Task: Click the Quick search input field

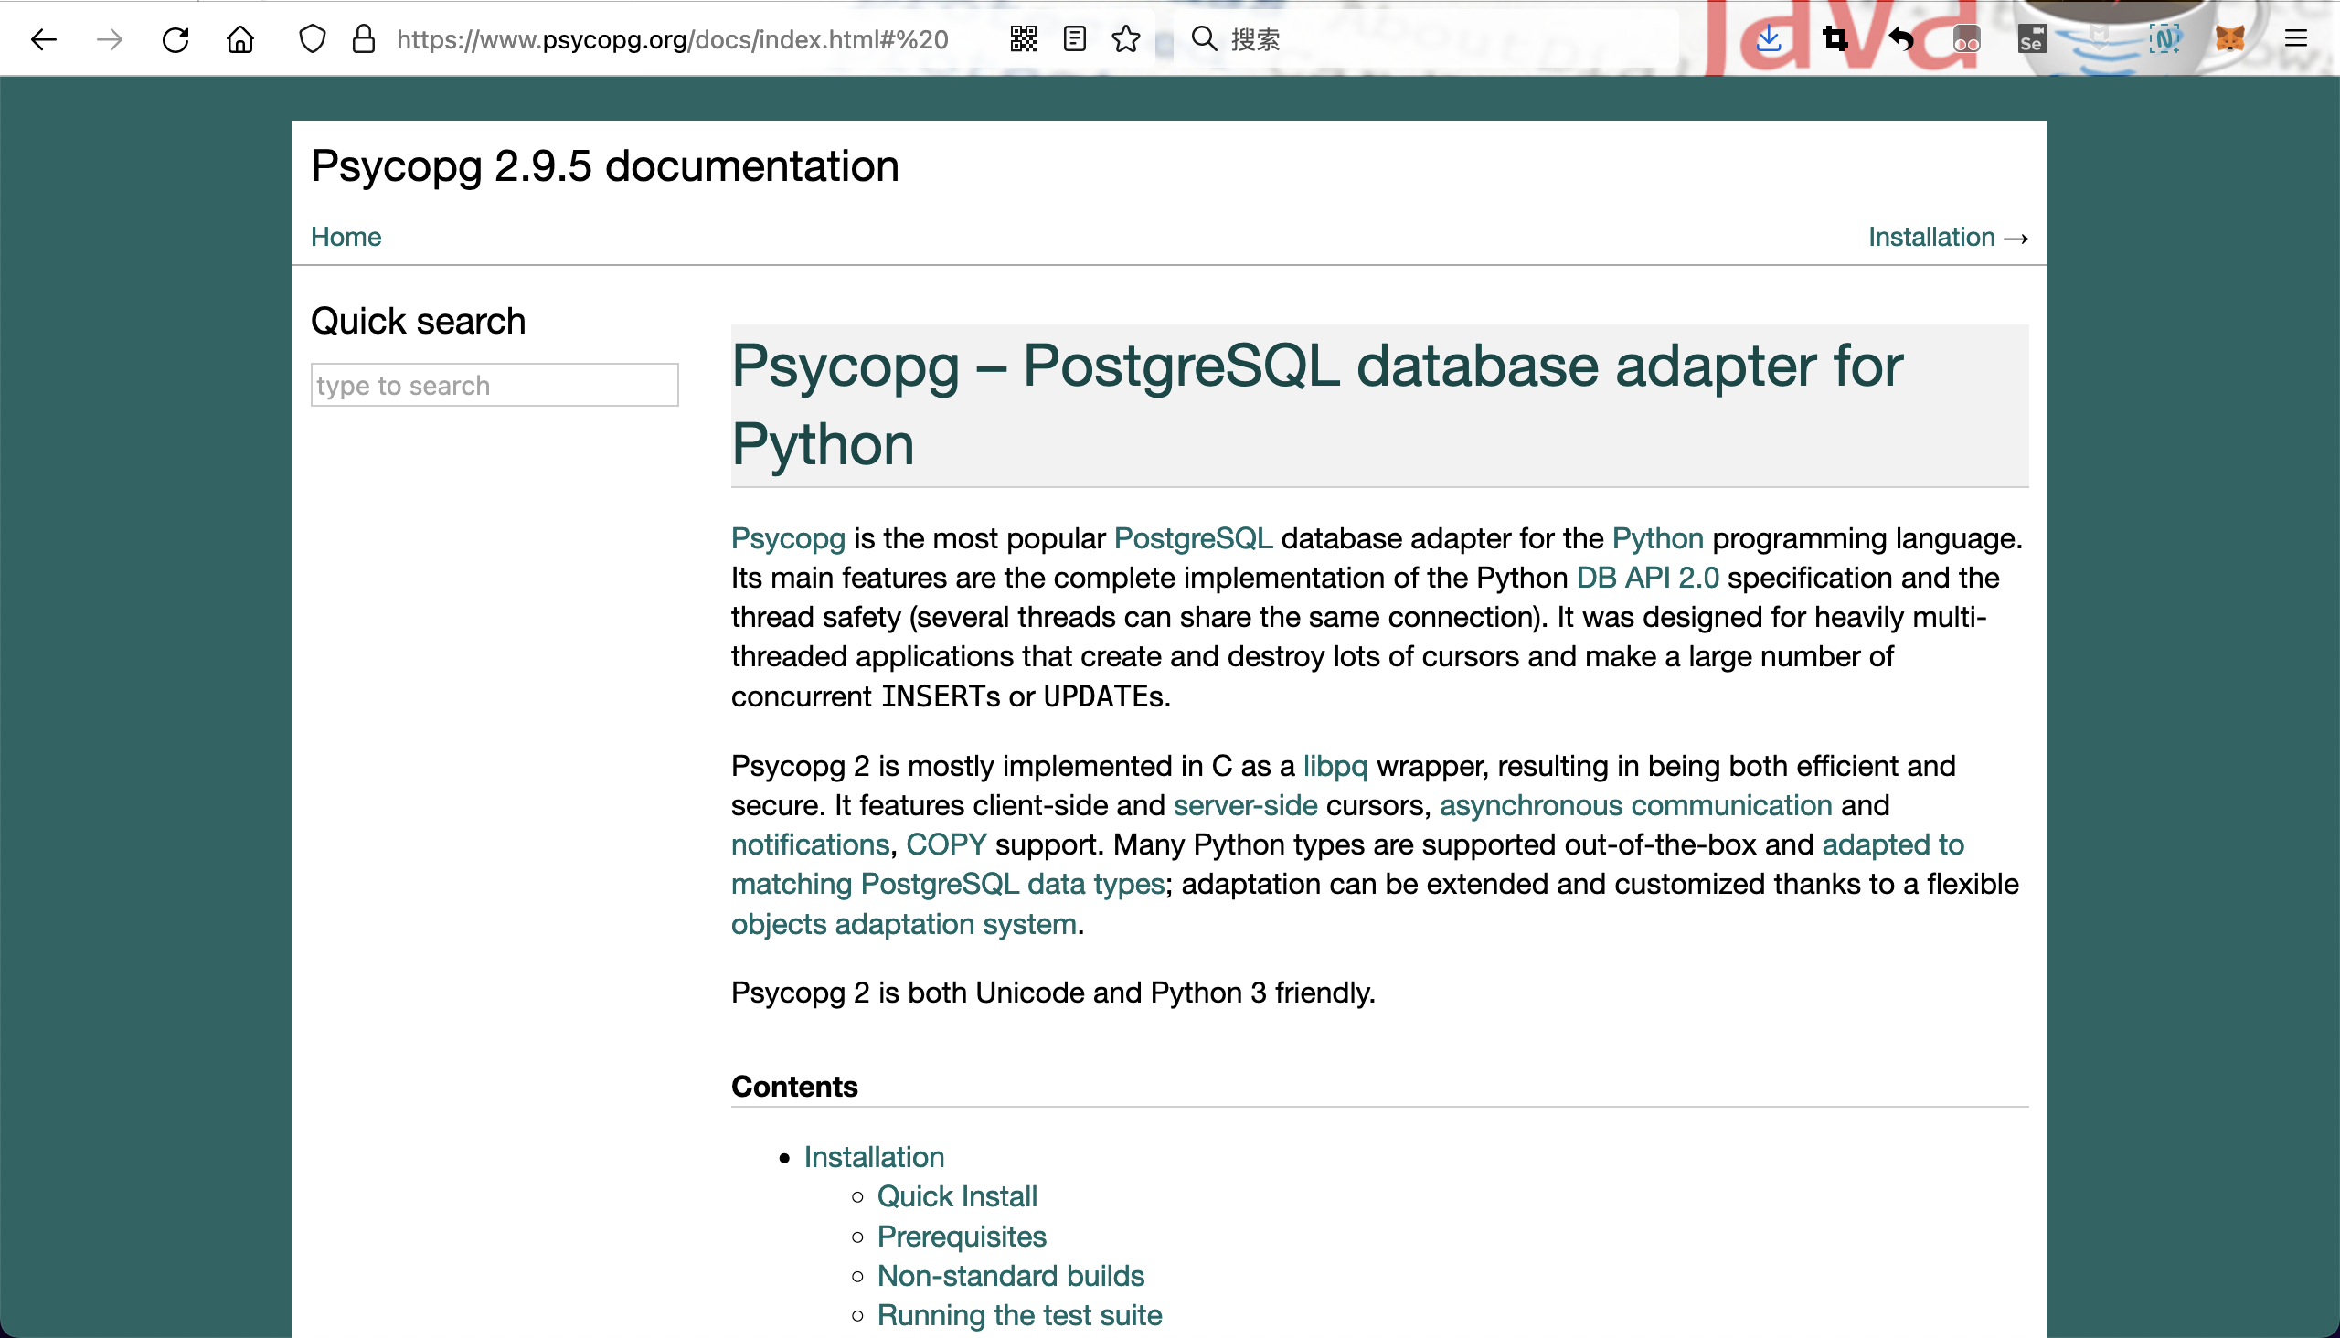Action: [x=495, y=385]
